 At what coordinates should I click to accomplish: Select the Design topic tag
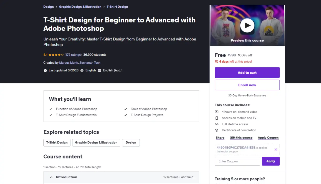point(131,143)
